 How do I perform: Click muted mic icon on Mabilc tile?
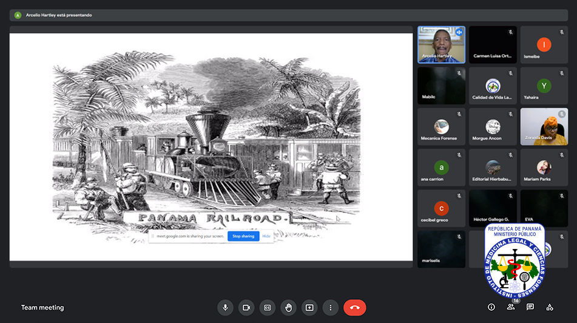click(x=459, y=73)
